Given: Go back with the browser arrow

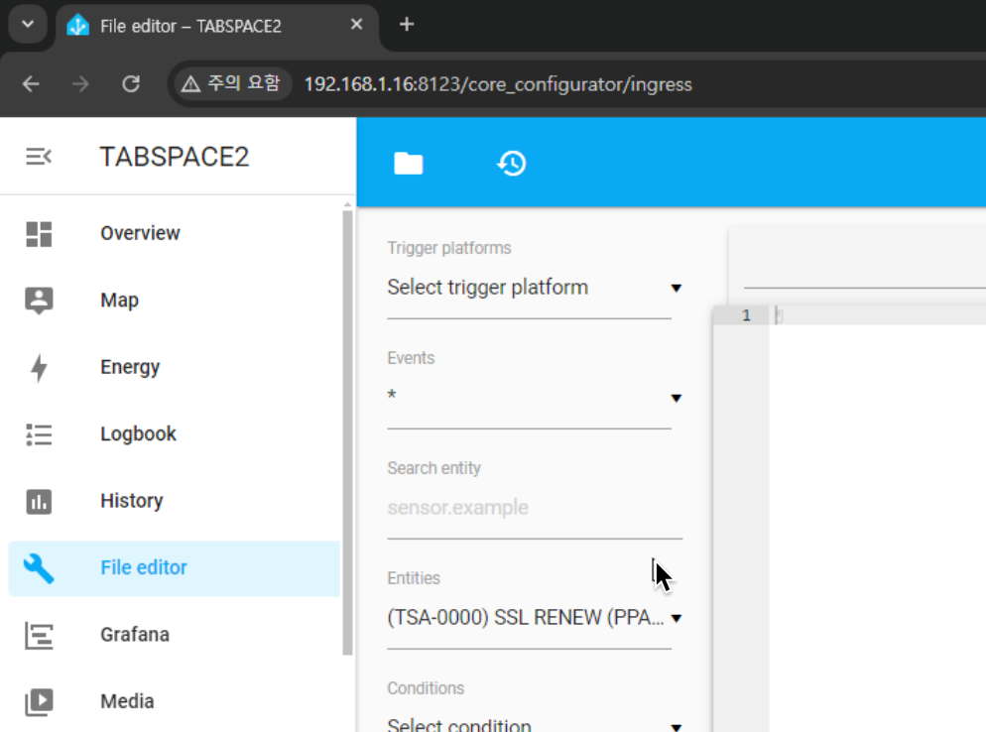Looking at the screenshot, I should [x=31, y=83].
